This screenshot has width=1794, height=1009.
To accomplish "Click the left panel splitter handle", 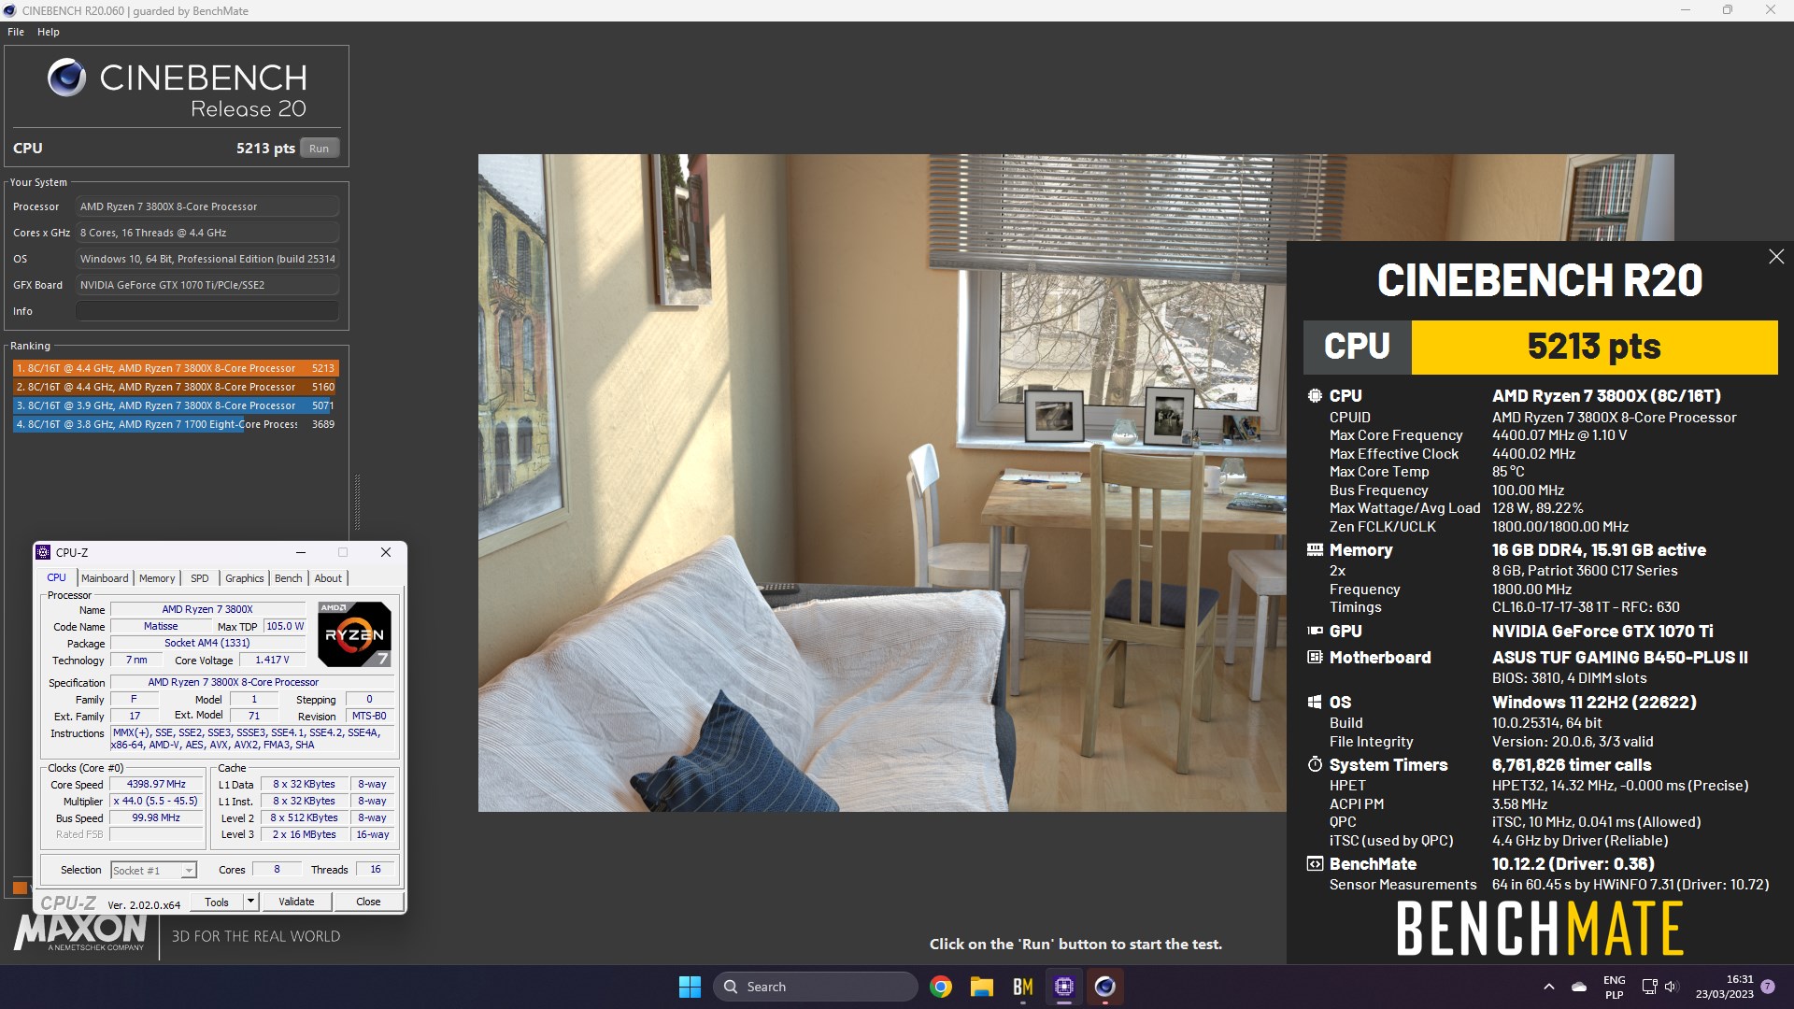I will (357, 503).
